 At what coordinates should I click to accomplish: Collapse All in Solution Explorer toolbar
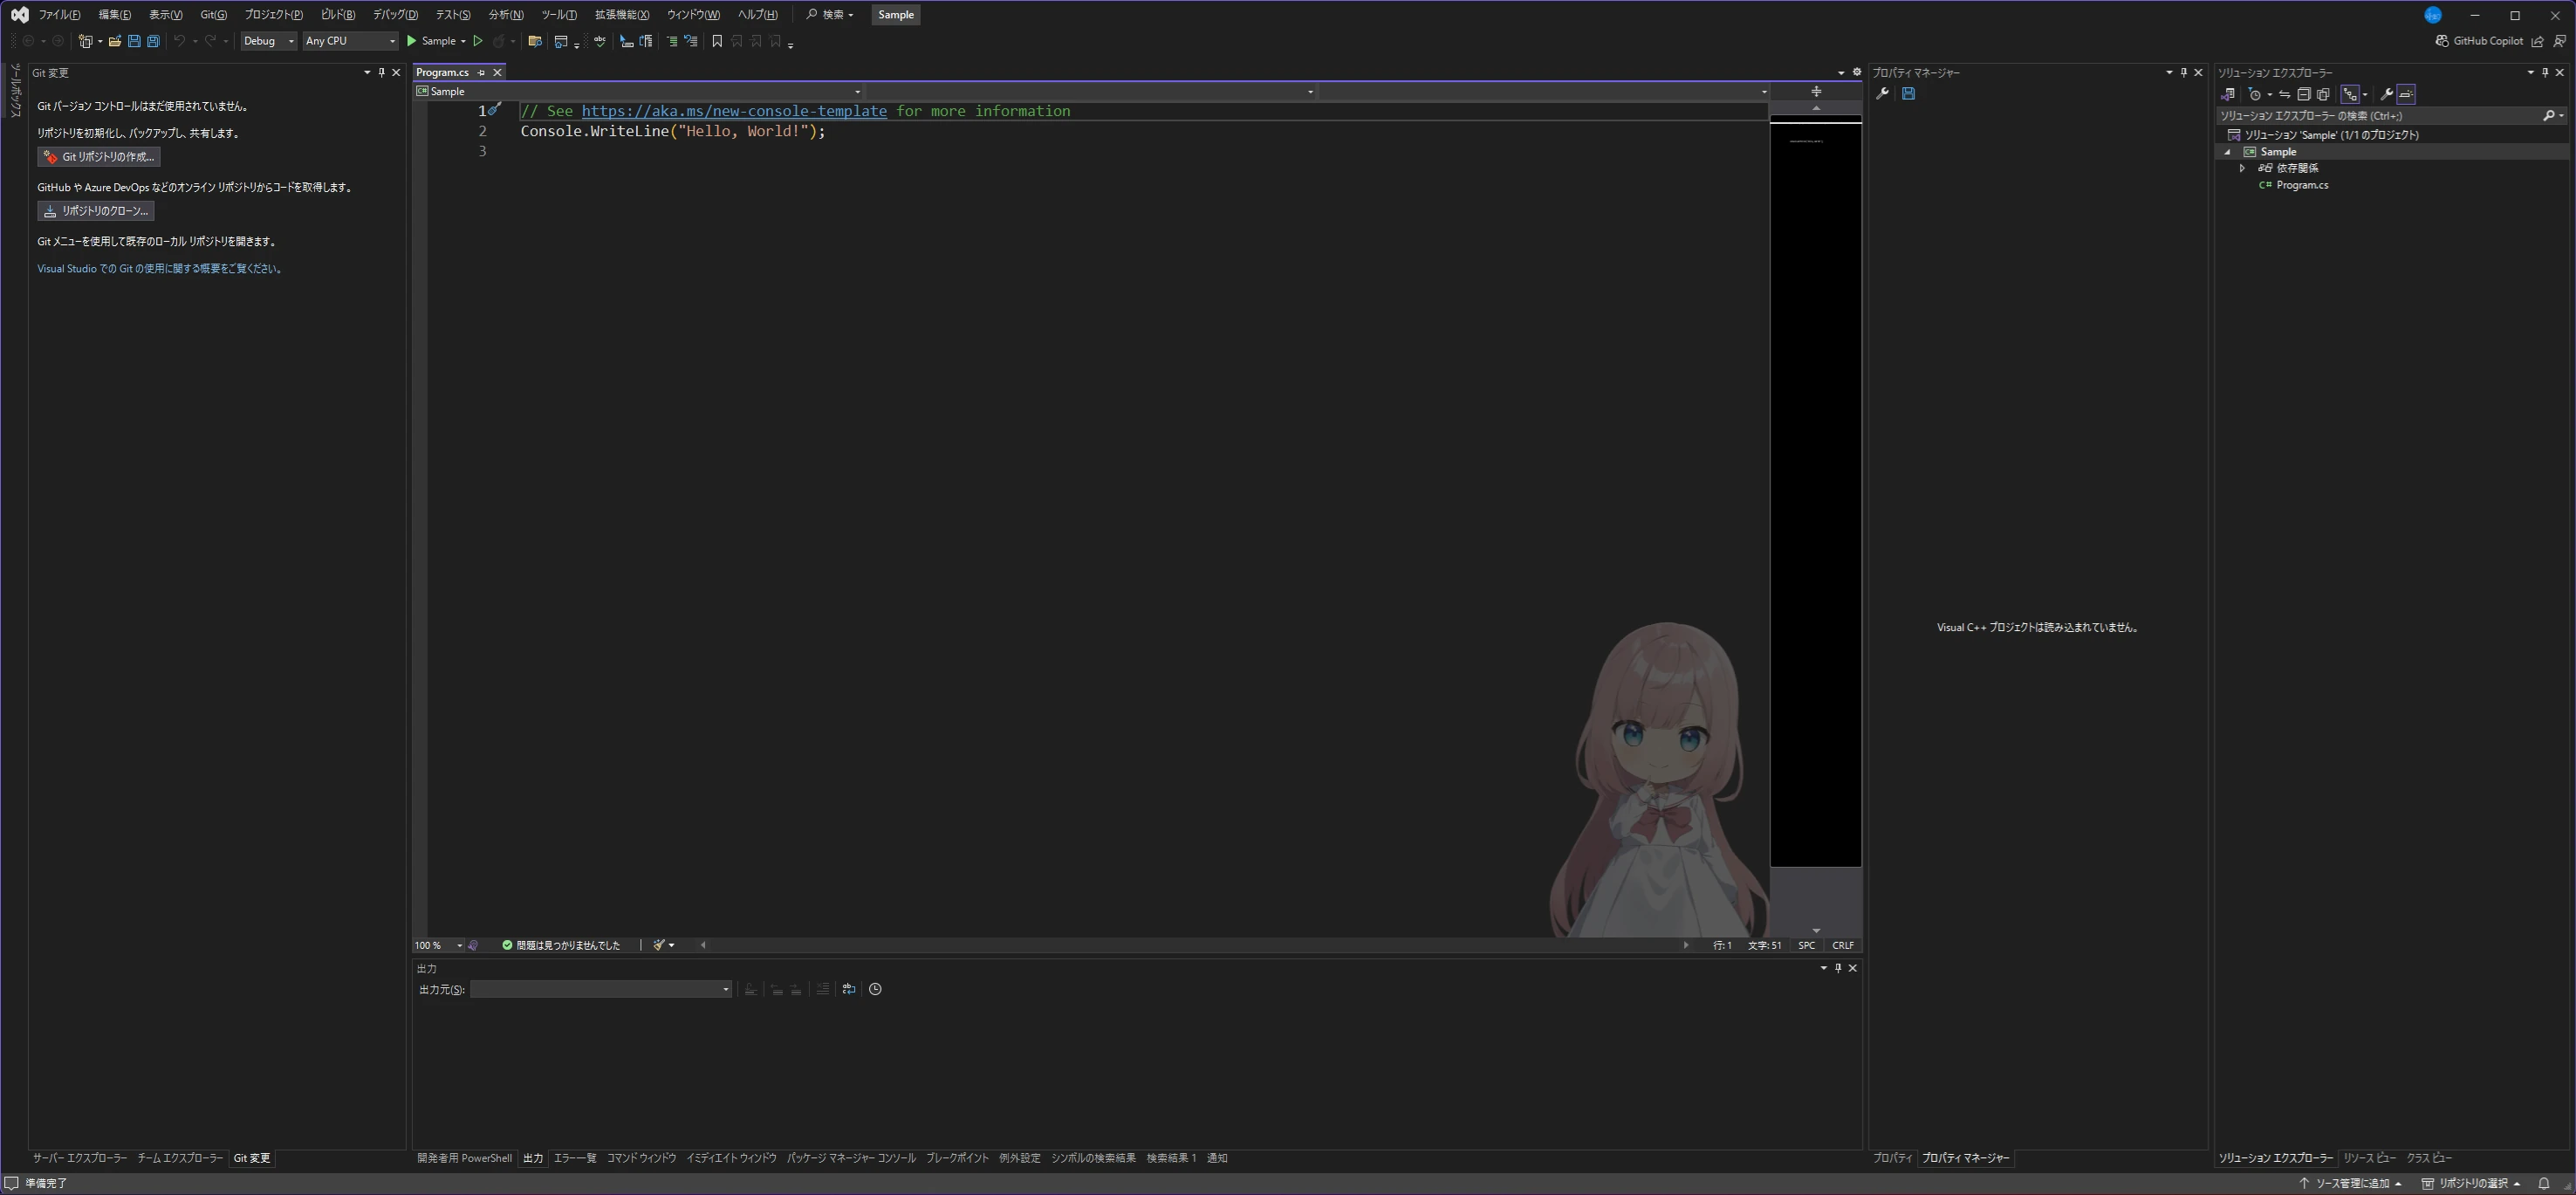[x=2304, y=94]
